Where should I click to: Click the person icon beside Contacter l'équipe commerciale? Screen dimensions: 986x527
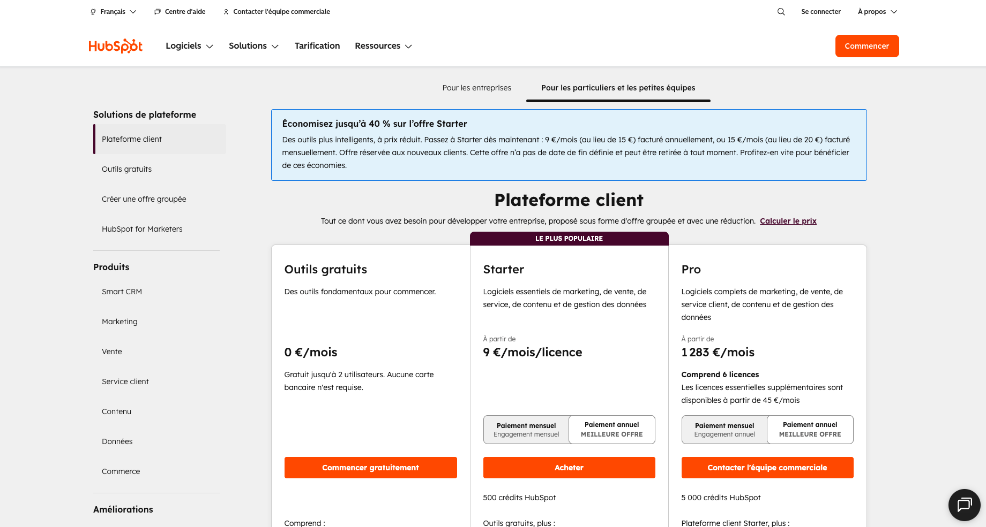[x=226, y=11]
